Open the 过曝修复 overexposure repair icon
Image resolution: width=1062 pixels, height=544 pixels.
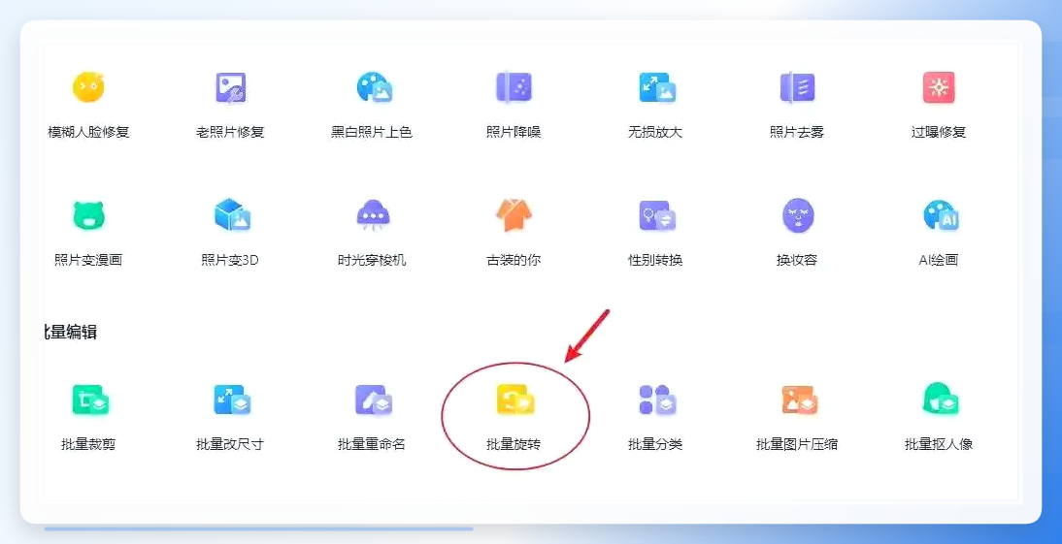(x=939, y=87)
